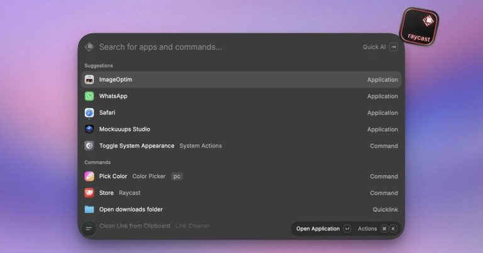This screenshot has width=483, height=253.
Task: Click the Pick Color pencil icon
Action: tap(89, 176)
